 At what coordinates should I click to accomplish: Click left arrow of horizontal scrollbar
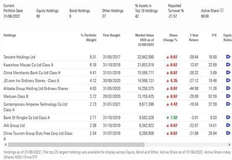click(5, 145)
